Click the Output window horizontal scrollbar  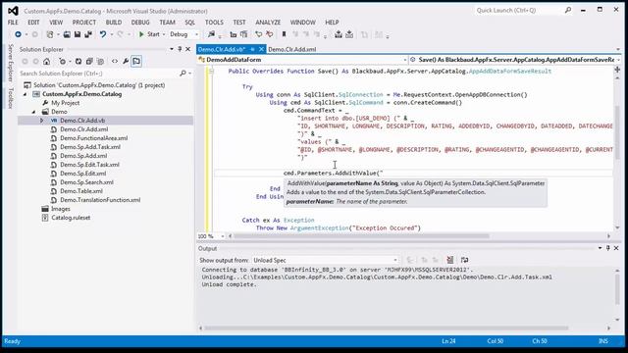(386, 328)
